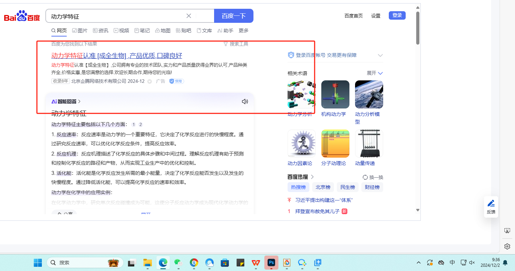Open the 动量传递 Newton's cradle thumbnail

[369, 144]
